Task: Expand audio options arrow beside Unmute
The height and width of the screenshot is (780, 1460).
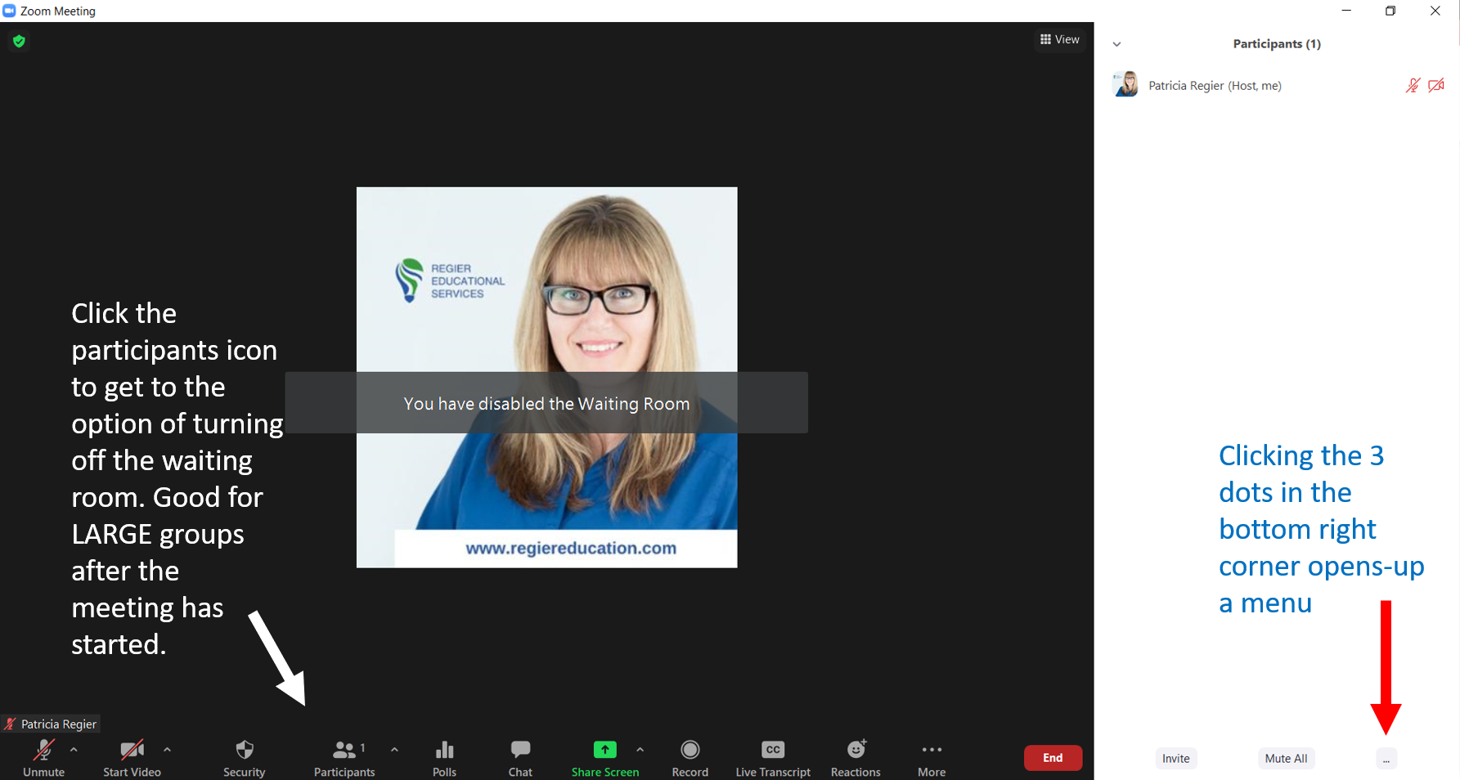Action: [74, 750]
